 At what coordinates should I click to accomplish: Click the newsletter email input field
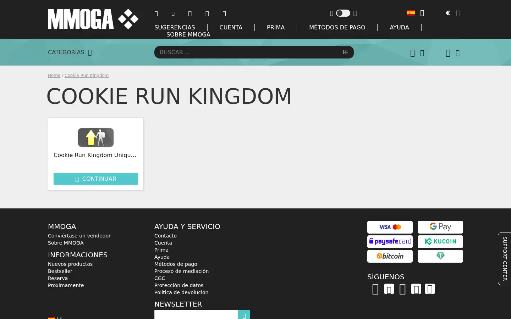tap(196, 314)
